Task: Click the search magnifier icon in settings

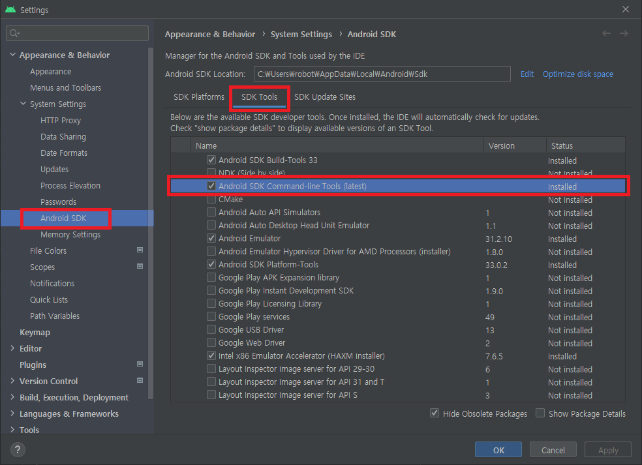Action: click(x=14, y=33)
